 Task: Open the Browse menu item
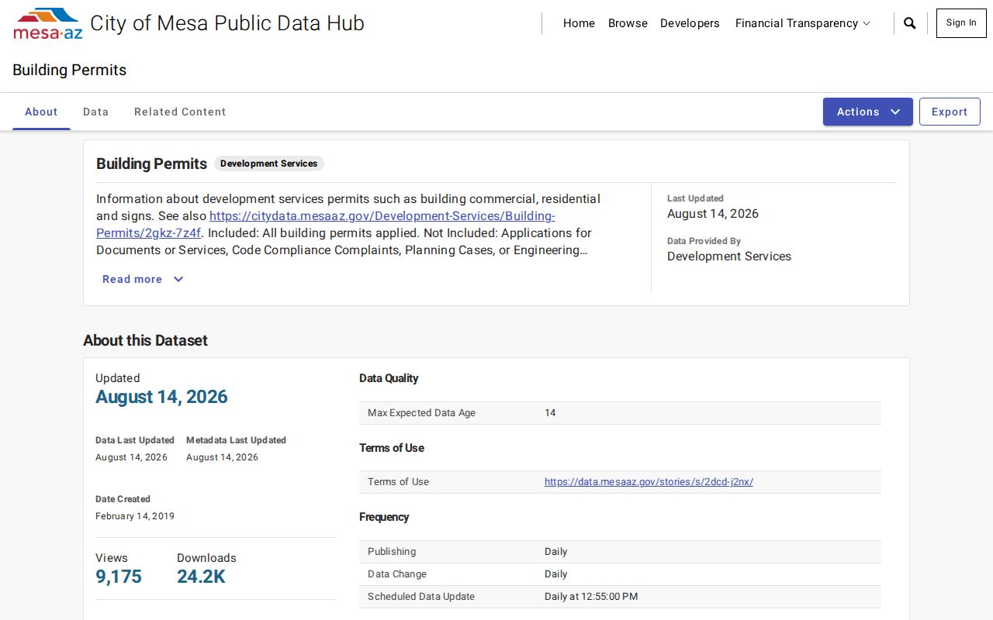(628, 23)
